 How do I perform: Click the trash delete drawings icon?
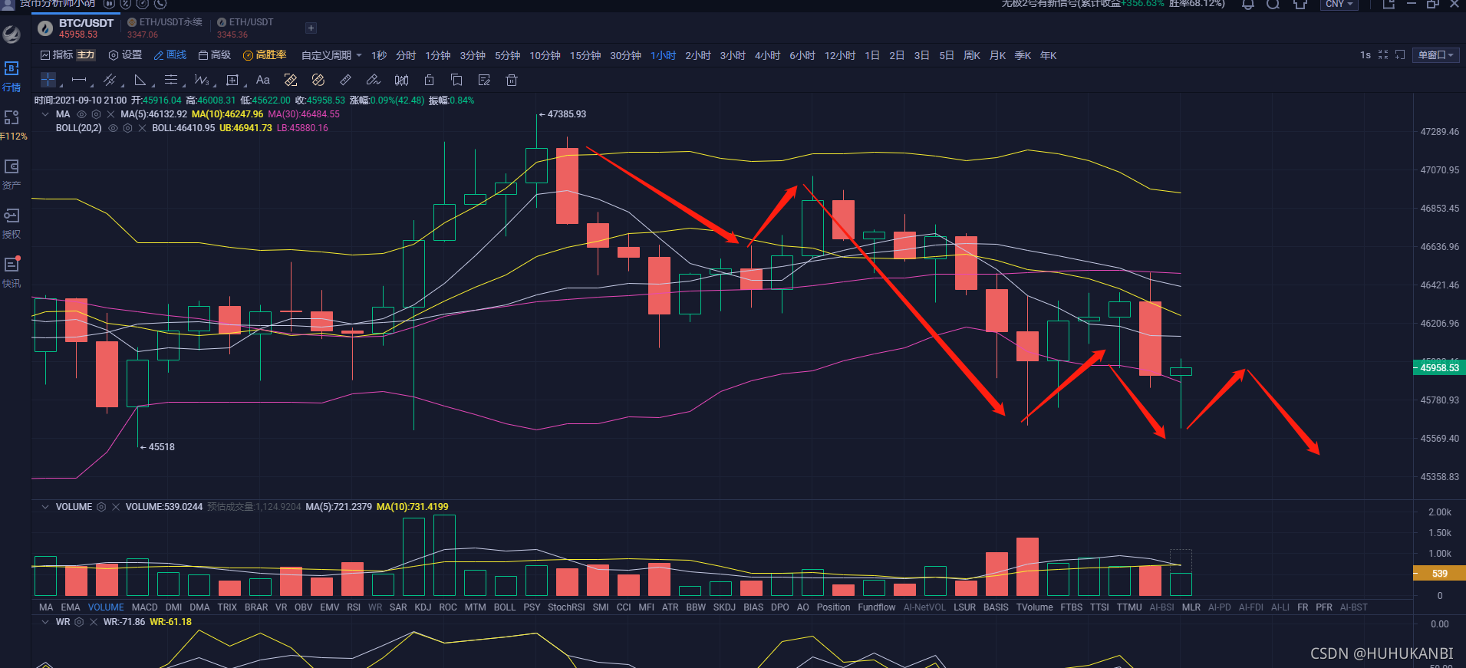[512, 80]
